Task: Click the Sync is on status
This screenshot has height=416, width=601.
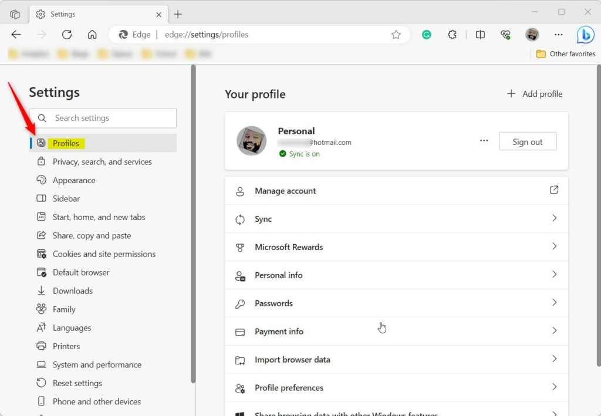Action: (299, 154)
